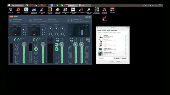Viewport: 170px width, 95px height.
Task: Click virtual input surround panner pad
Action: (x=50, y=40)
